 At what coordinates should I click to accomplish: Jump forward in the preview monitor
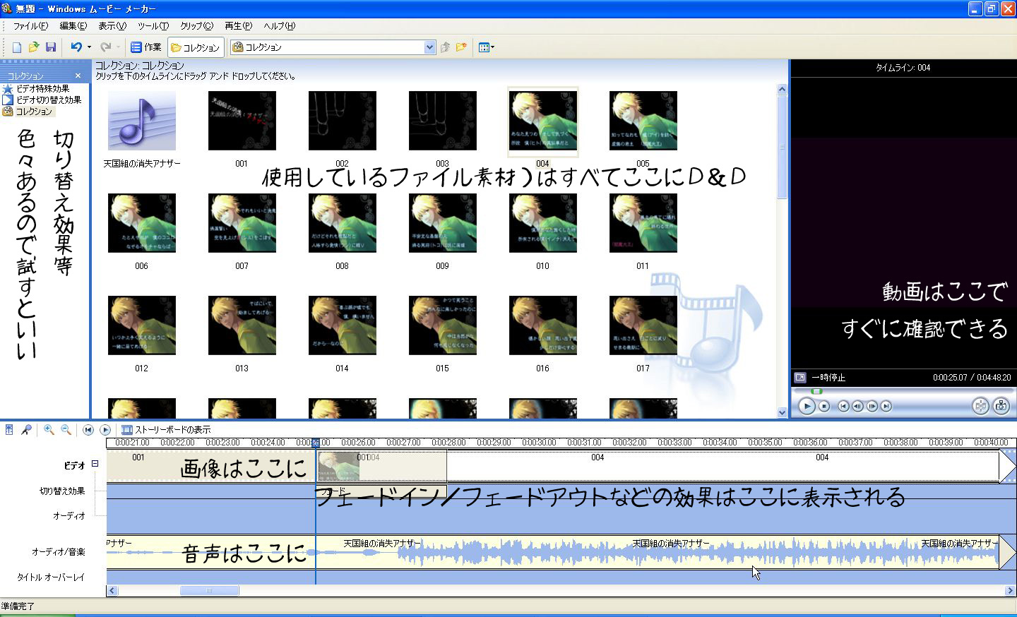886,406
